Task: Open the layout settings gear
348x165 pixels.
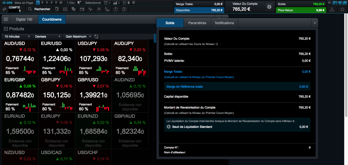Action: (61, 3)
